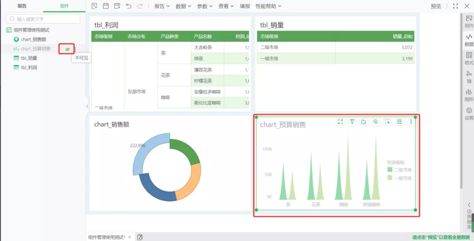Open the 报告 dropdown menu
Screen dimensions: 474x241
click(162, 6)
